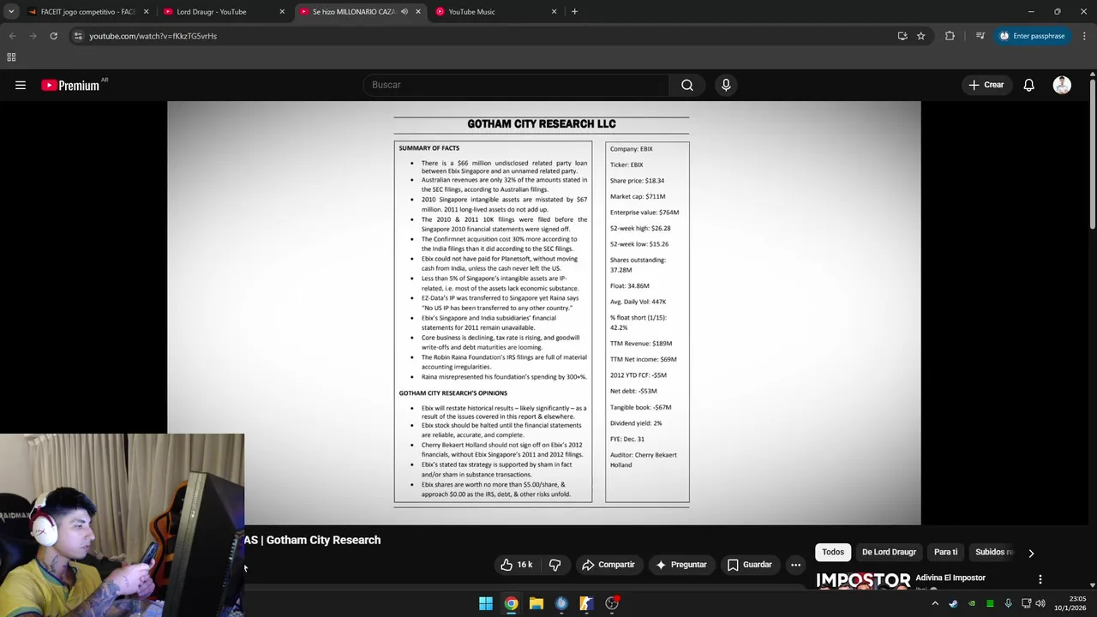Activate voice search microphone
The width and height of the screenshot is (1097, 617).
(x=726, y=85)
